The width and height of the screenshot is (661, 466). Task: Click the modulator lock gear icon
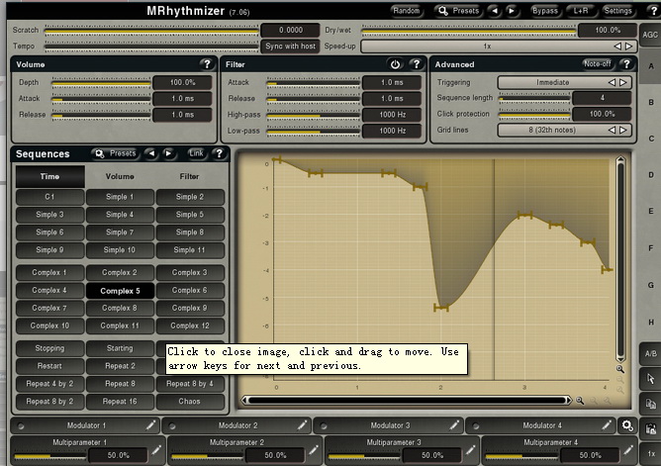(627, 426)
